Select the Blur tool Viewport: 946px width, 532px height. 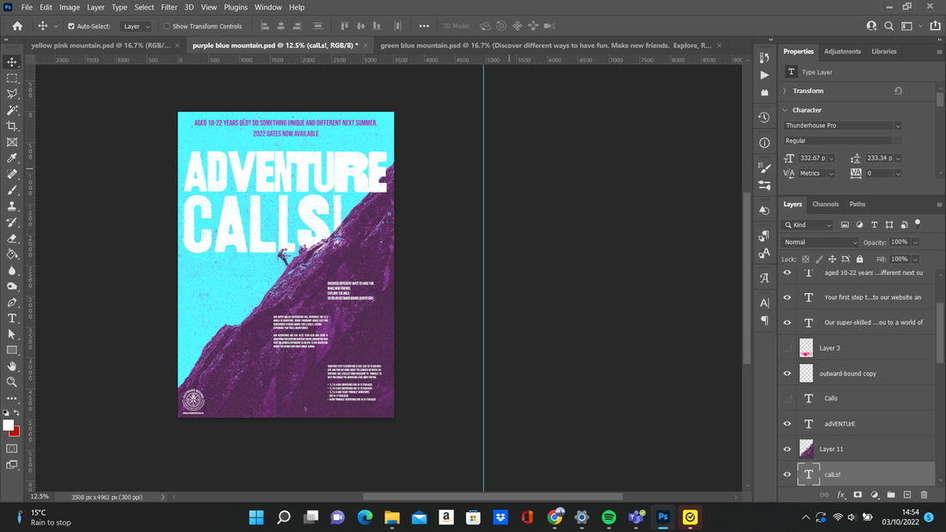pos(12,270)
